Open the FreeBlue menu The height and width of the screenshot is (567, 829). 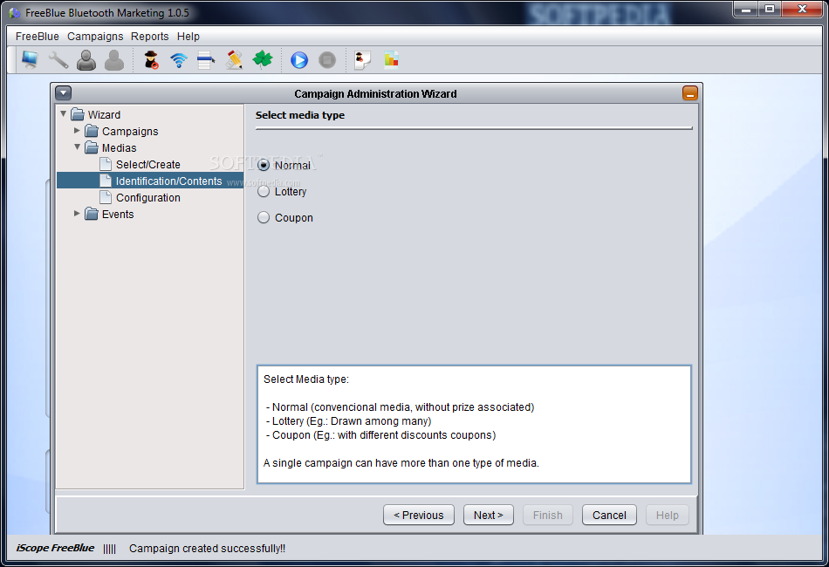[37, 37]
